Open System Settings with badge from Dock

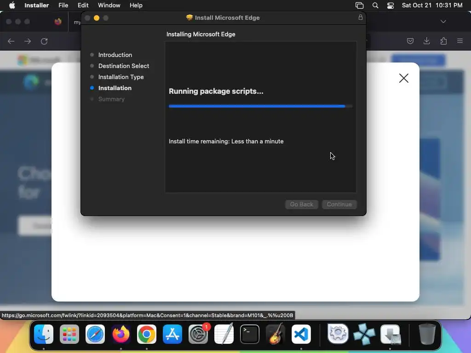click(x=198, y=334)
